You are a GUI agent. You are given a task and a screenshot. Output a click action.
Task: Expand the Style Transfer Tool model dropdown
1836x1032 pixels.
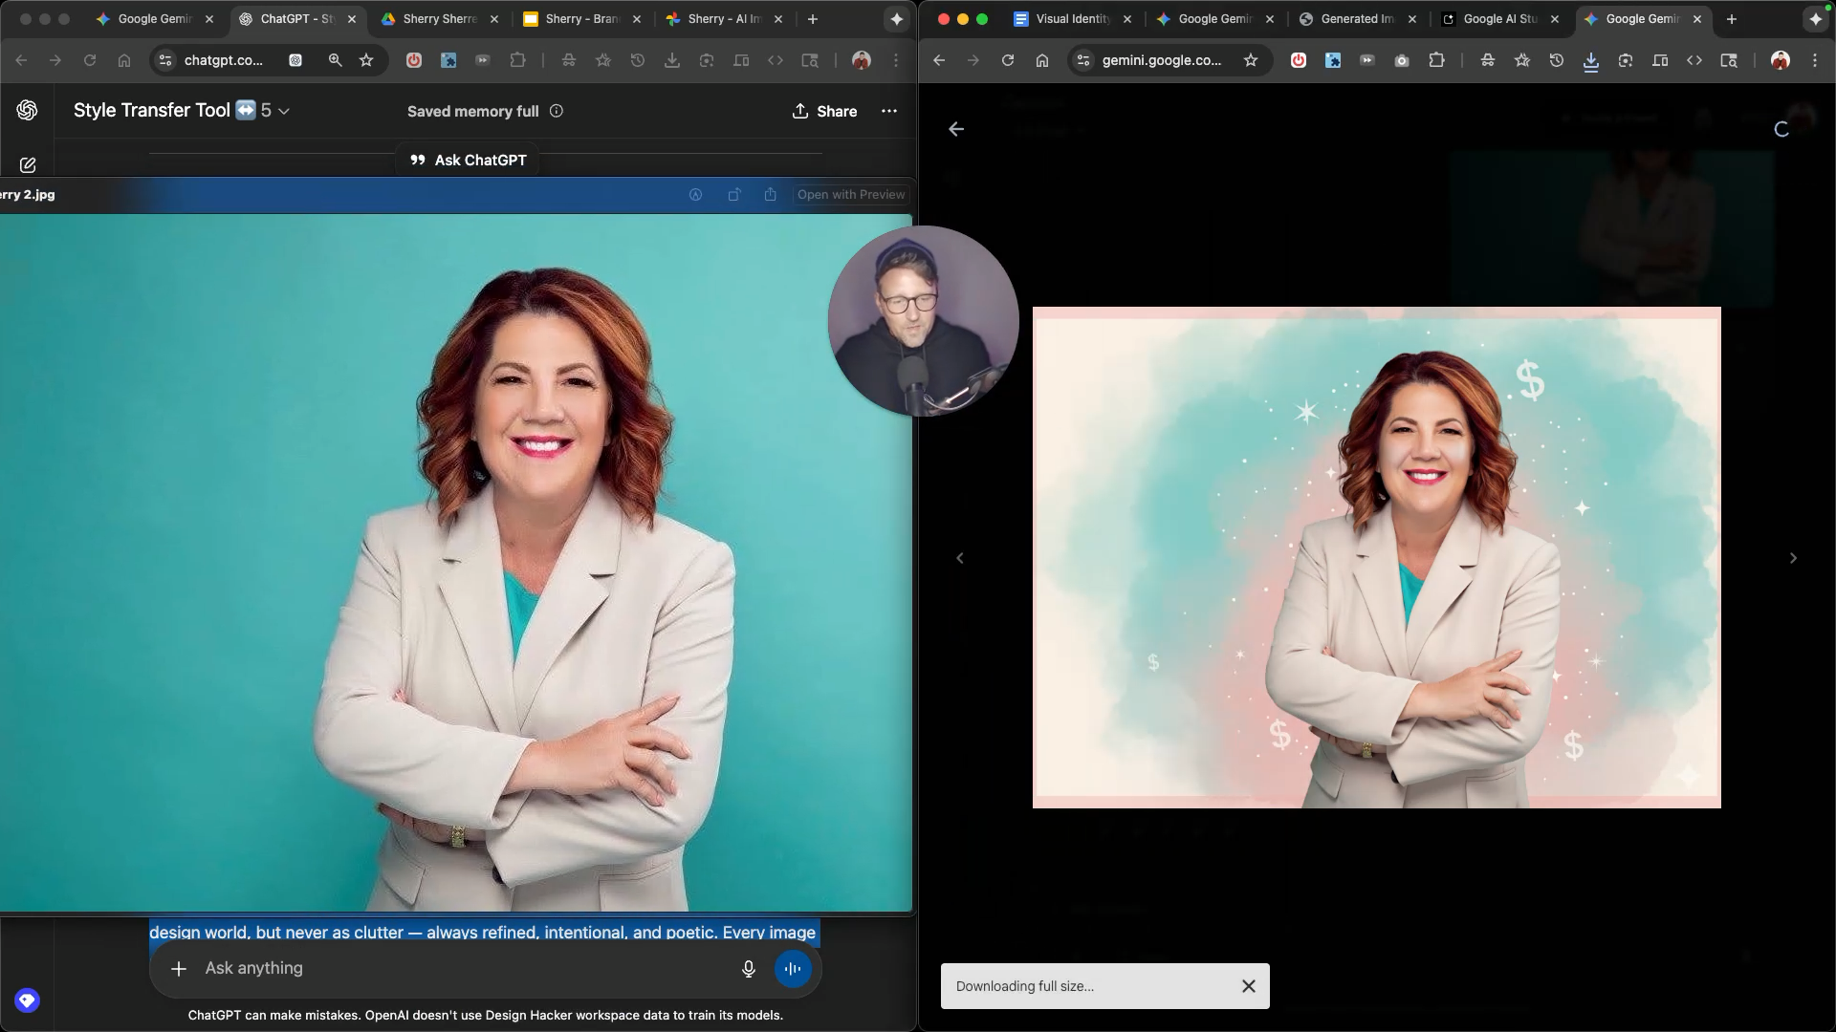click(x=284, y=111)
